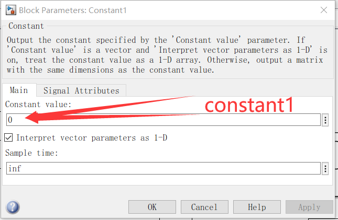Image resolution: width=338 pixels, height=220 pixels.
Task: Click the Sample time: label
Action: click(31, 153)
